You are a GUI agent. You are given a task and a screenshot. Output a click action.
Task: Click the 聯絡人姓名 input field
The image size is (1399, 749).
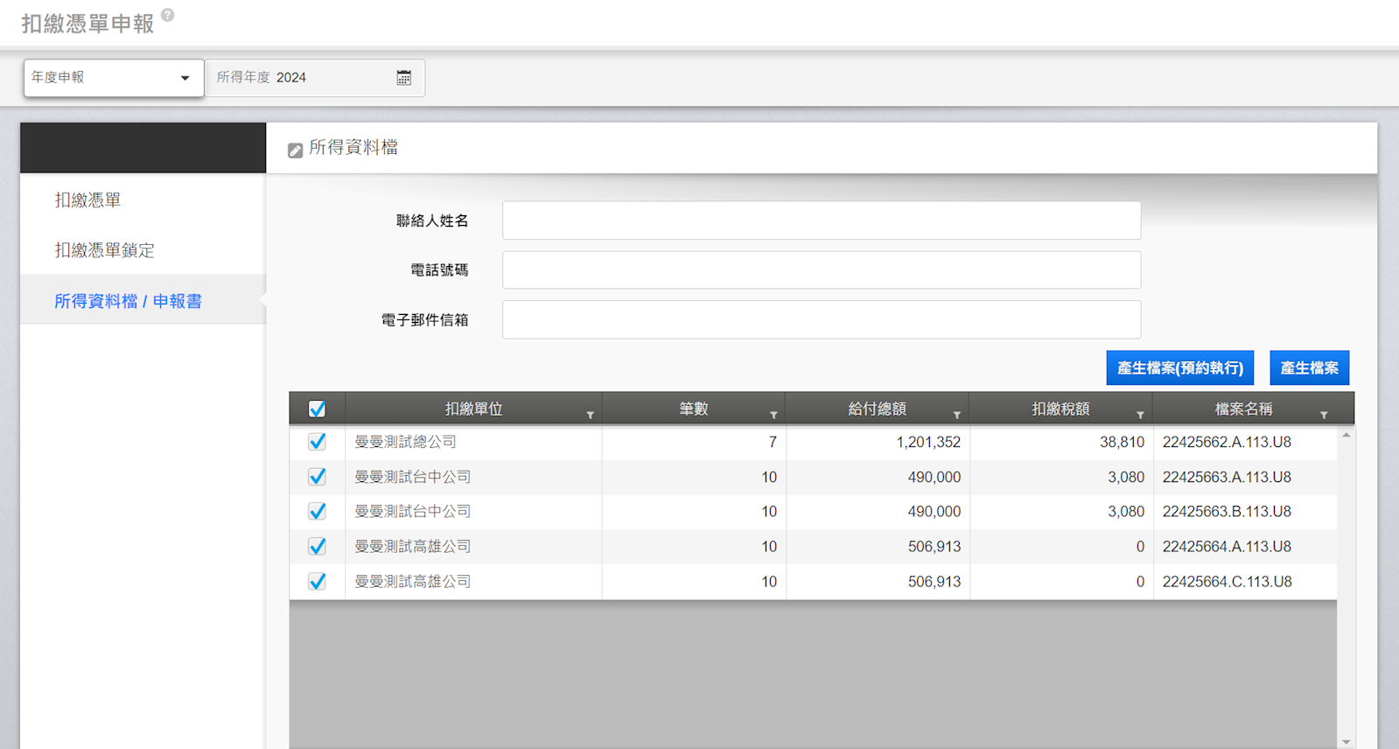[x=821, y=220]
